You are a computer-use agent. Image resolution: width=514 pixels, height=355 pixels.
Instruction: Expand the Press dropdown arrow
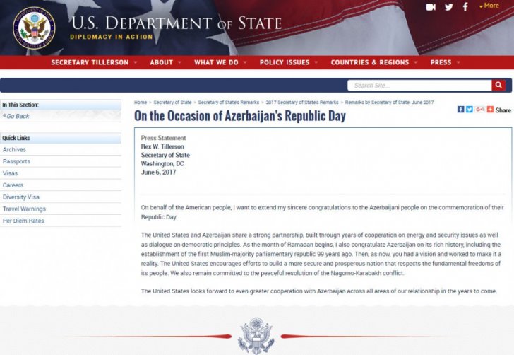pos(458,62)
